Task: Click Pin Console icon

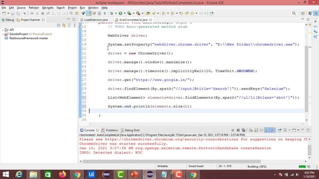Action: (280, 130)
